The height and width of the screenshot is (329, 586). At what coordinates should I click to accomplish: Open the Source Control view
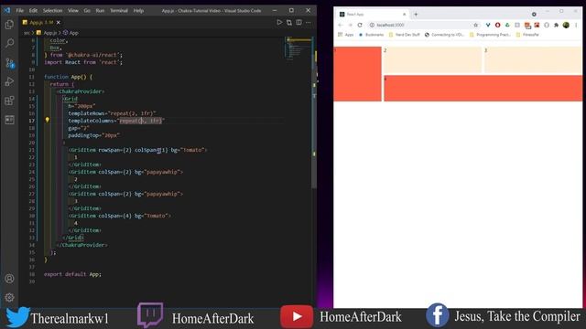click(9, 63)
